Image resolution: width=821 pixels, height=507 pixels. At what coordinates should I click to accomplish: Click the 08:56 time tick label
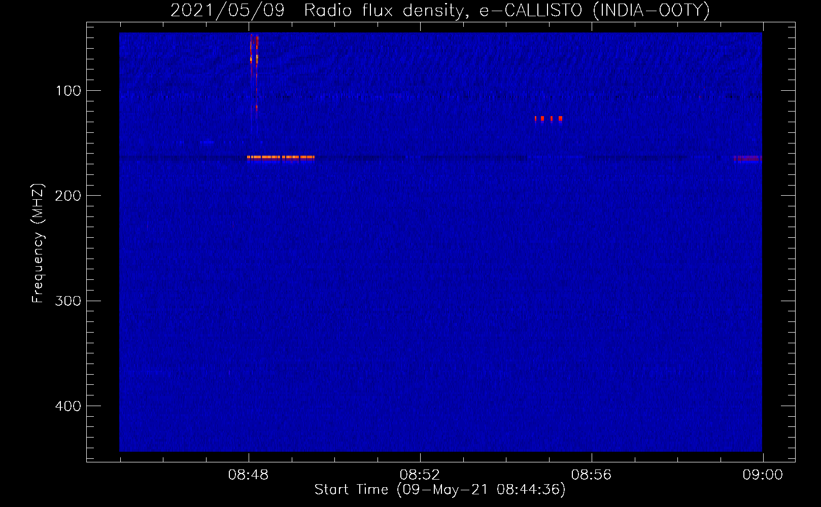(x=591, y=475)
